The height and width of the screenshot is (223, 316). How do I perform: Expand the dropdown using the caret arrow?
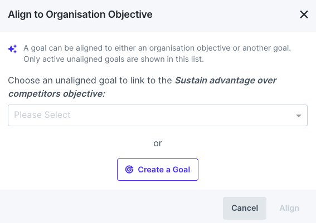click(299, 116)
